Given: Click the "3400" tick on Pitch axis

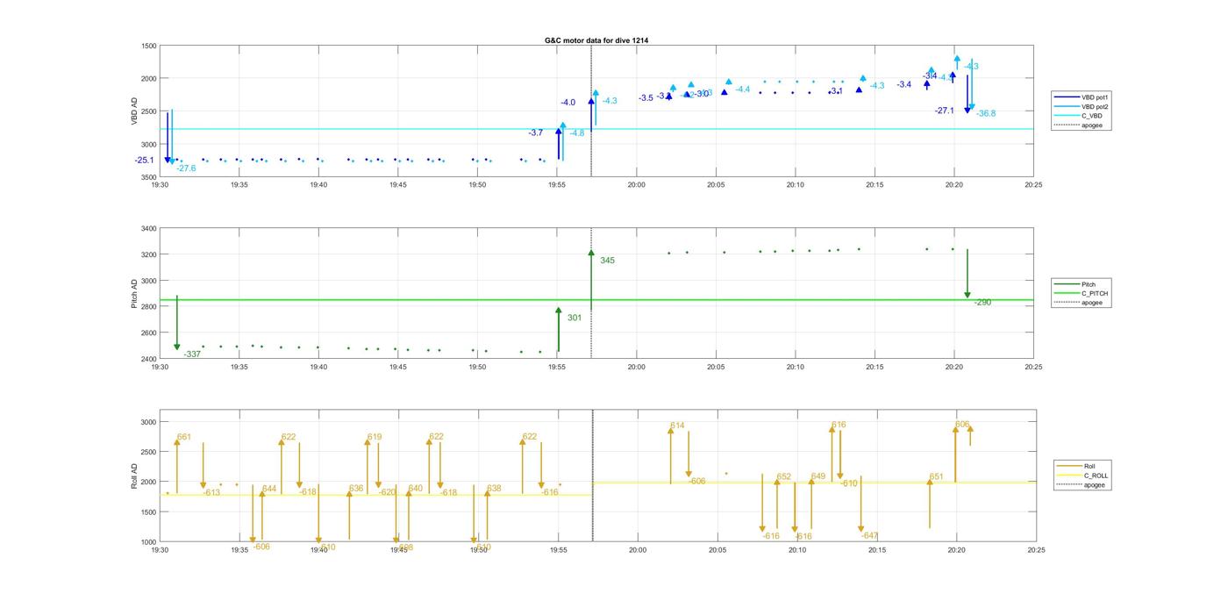Looking at the screenshot, I should (148, 229).
